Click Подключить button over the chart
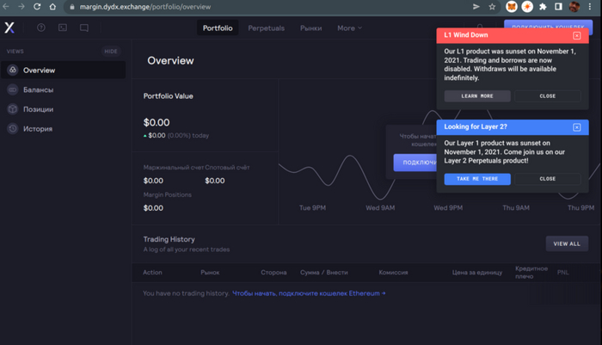The image size is (602, 345). tap(415, 163)
